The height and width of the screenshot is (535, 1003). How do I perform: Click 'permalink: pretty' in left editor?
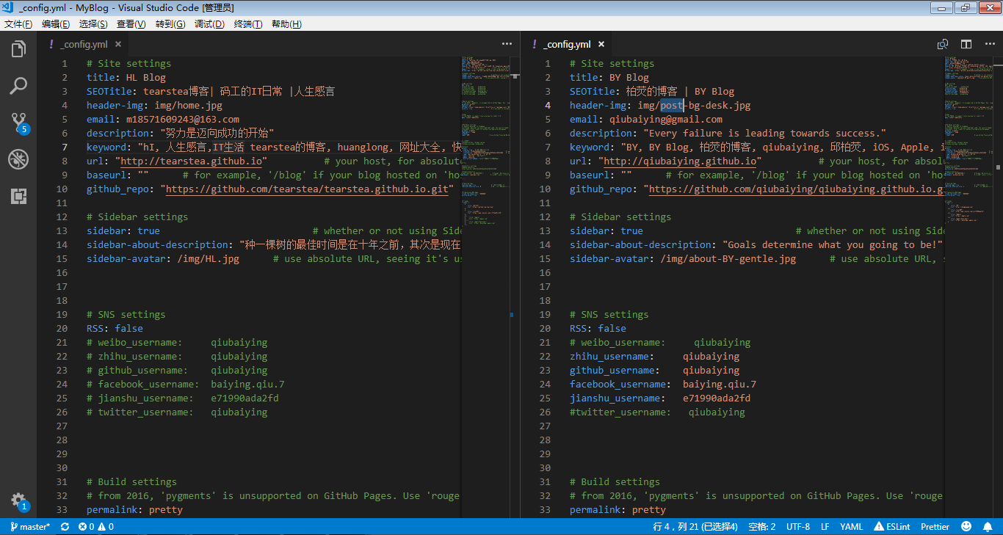pos(134,510)
